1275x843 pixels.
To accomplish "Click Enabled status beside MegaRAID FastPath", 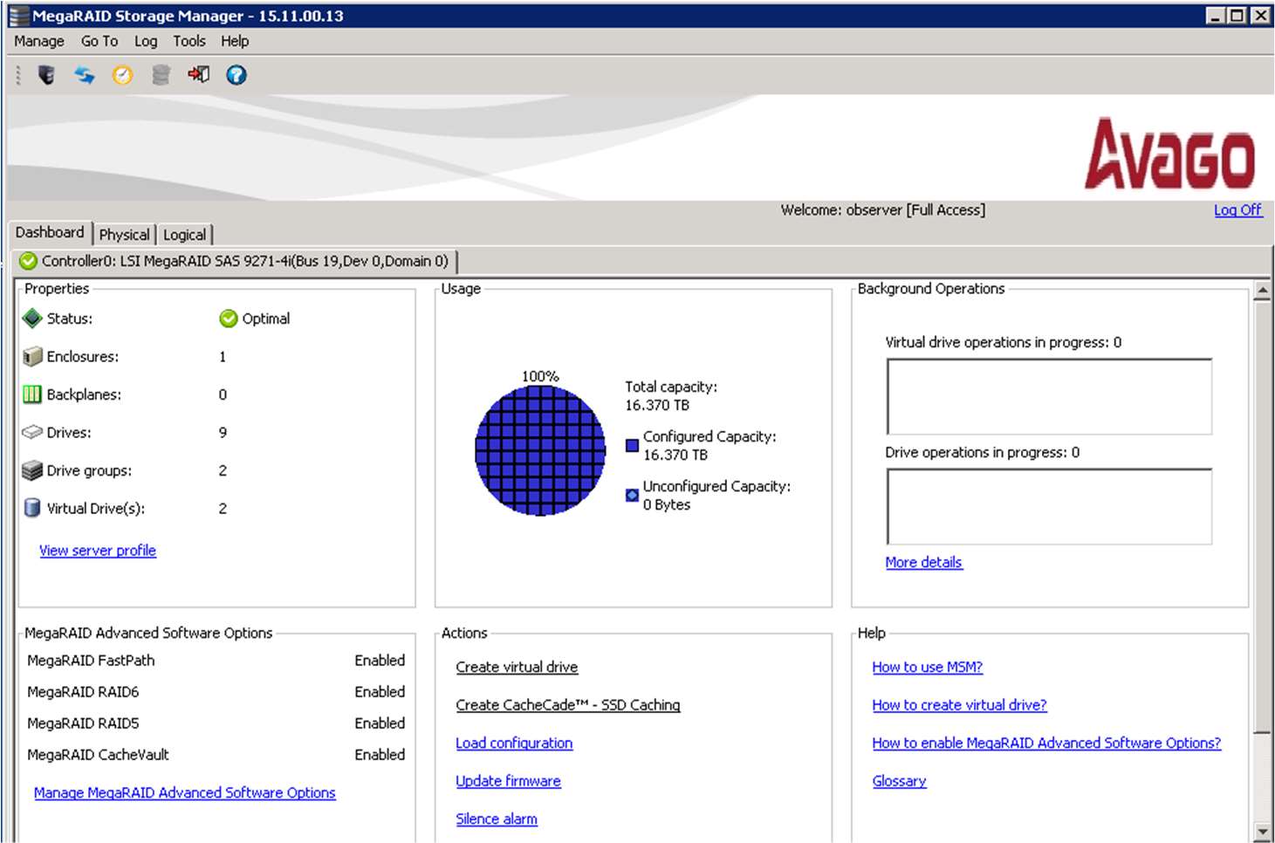I will 380,661.
